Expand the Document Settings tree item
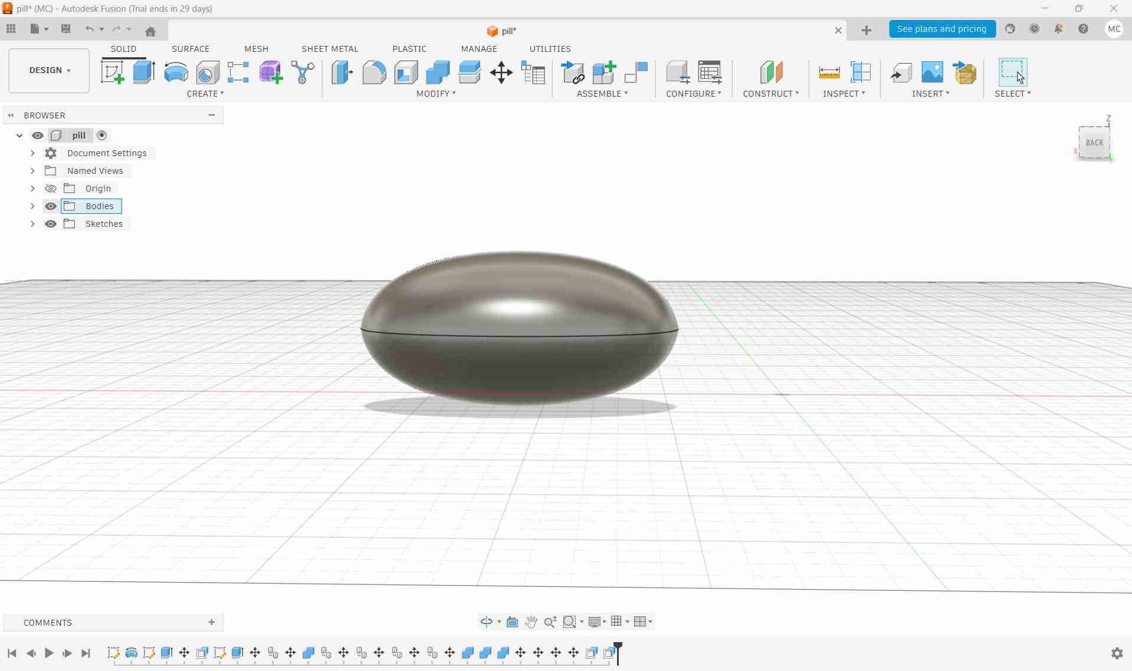 coord(32,153)
